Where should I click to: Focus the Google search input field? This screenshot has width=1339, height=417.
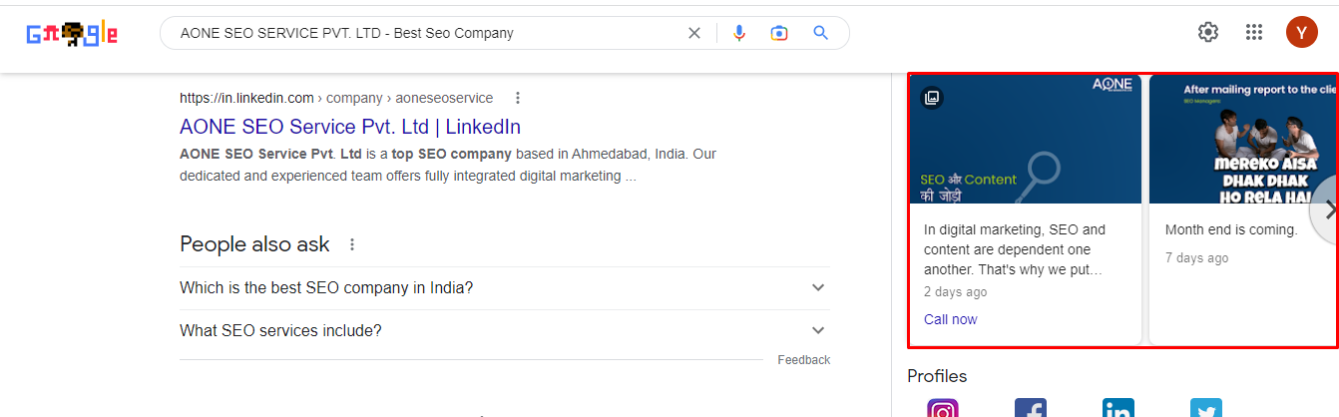coord(429,33)
